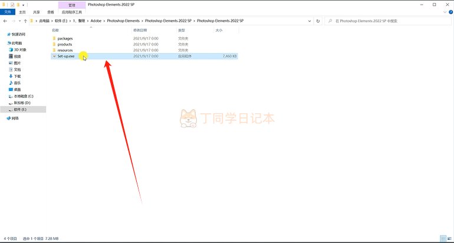
Task: Click the new folder icon in the title bar
Action: click(x=18, y=5)
